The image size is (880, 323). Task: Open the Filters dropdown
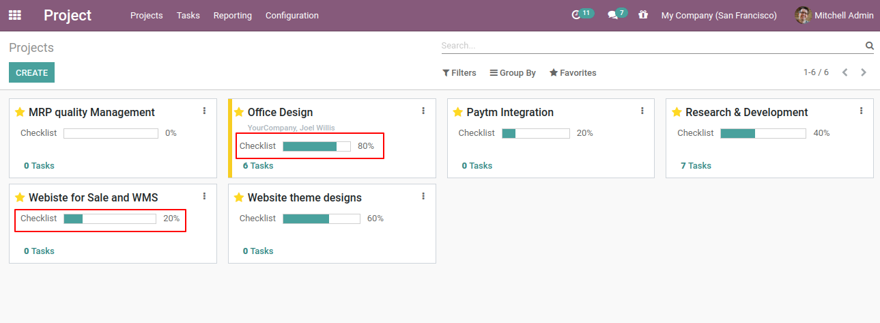point(459,72)
